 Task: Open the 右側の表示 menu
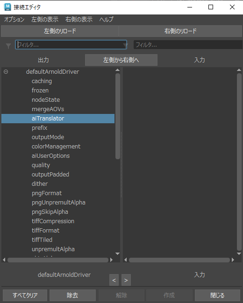click(79, 19)
